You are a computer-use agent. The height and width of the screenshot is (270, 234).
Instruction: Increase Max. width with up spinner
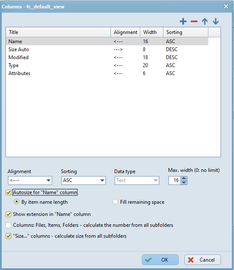click(184, 179)
